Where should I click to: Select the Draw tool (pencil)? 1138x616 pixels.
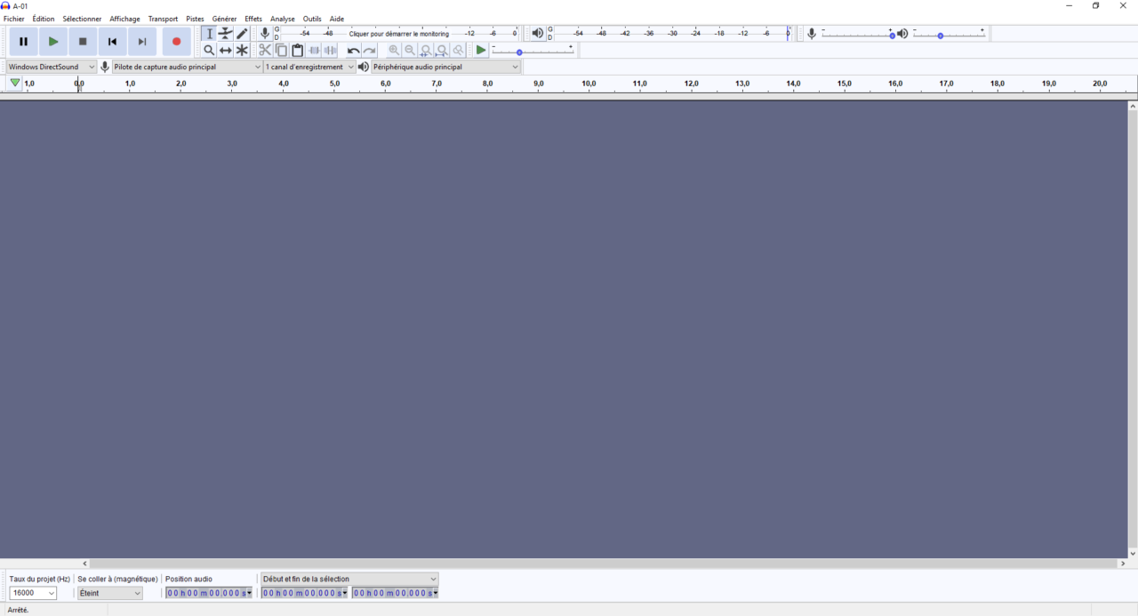(241, 33)
